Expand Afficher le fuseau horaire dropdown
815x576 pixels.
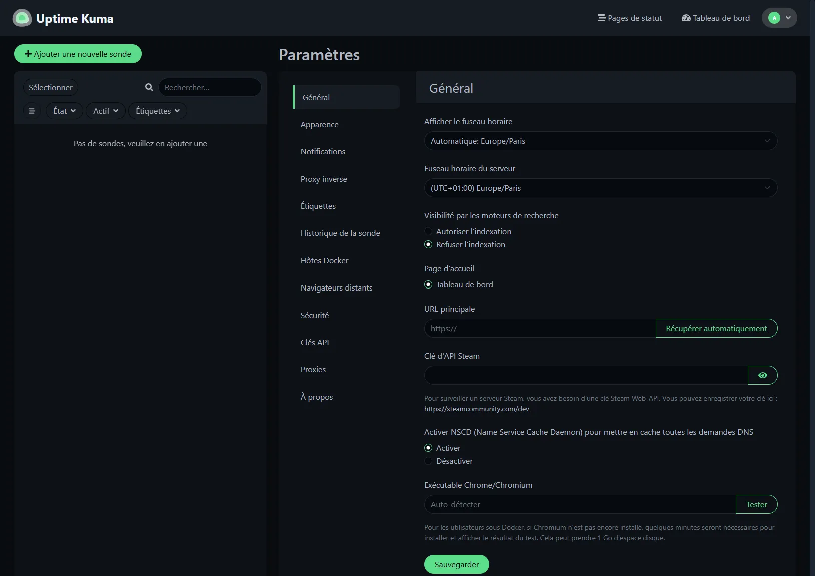pos(600,141)
